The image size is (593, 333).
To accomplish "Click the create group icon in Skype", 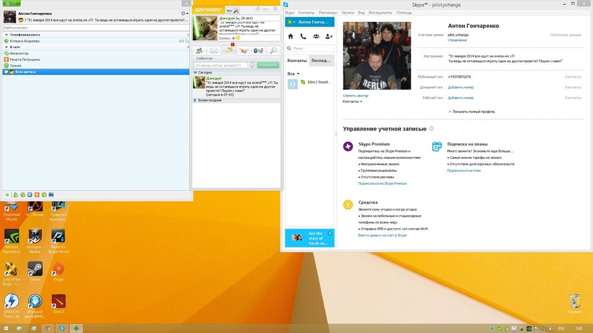I will pyautogui.click(x=316, y=37).
